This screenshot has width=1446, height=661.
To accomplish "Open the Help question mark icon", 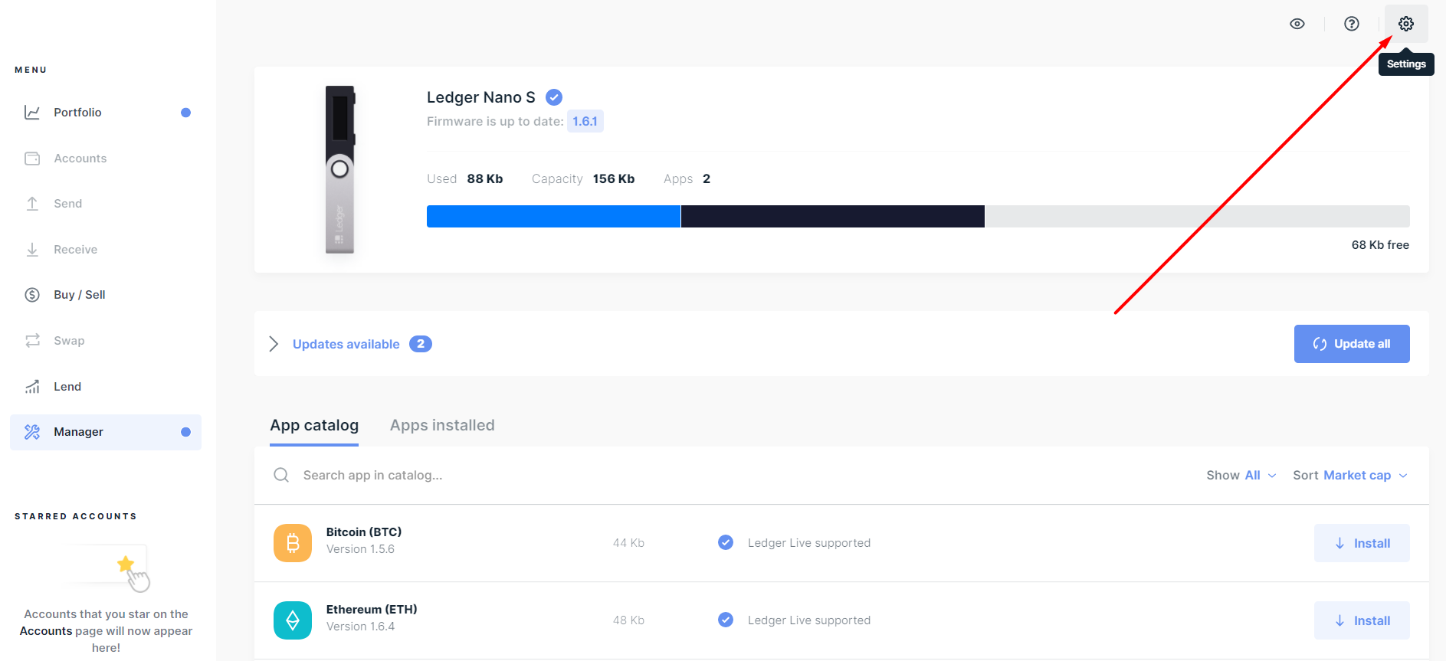I will pos(1352,24).
